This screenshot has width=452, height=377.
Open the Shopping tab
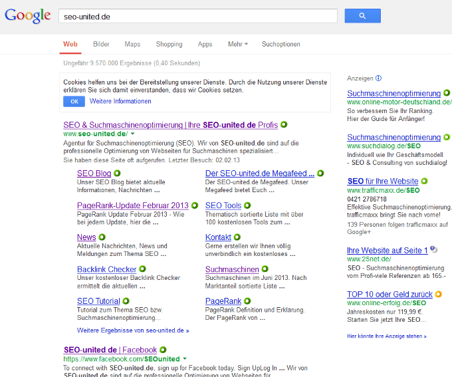coord(169,44)
